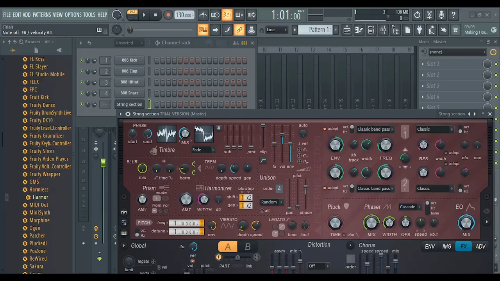Open Mixer input (none) dropdown
This screenshot has width=500, height=281.
[x=457, y=52]
